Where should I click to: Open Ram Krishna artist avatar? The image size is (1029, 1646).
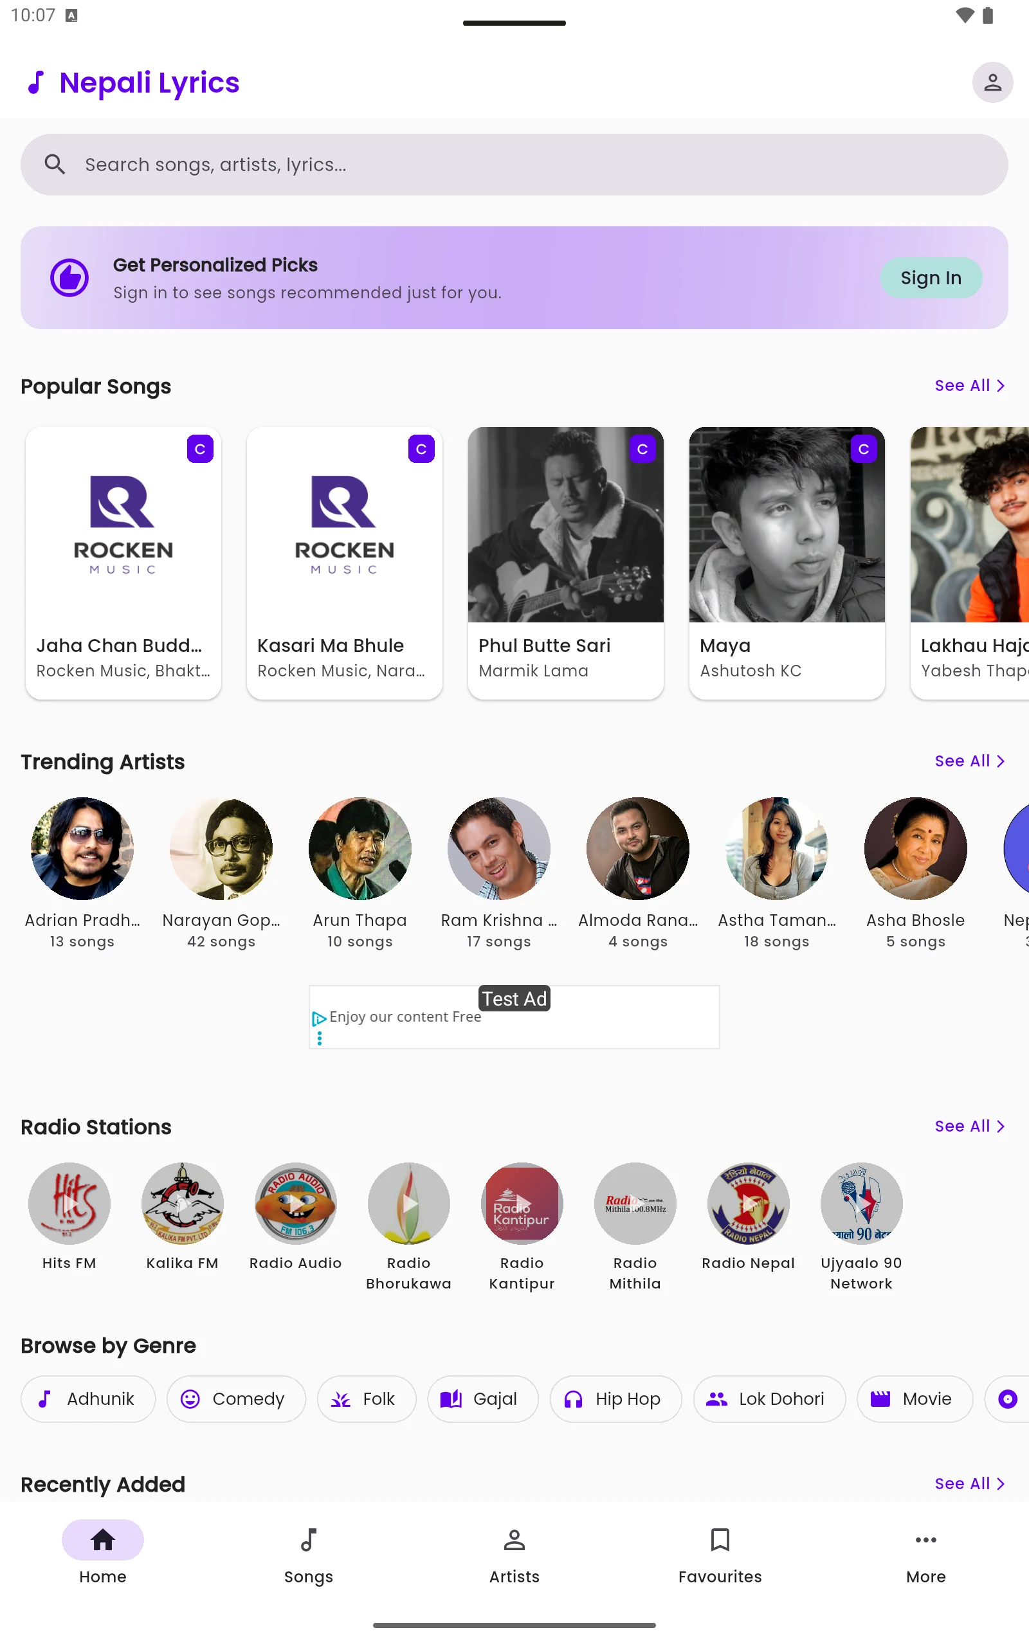[x=499, y=849]
